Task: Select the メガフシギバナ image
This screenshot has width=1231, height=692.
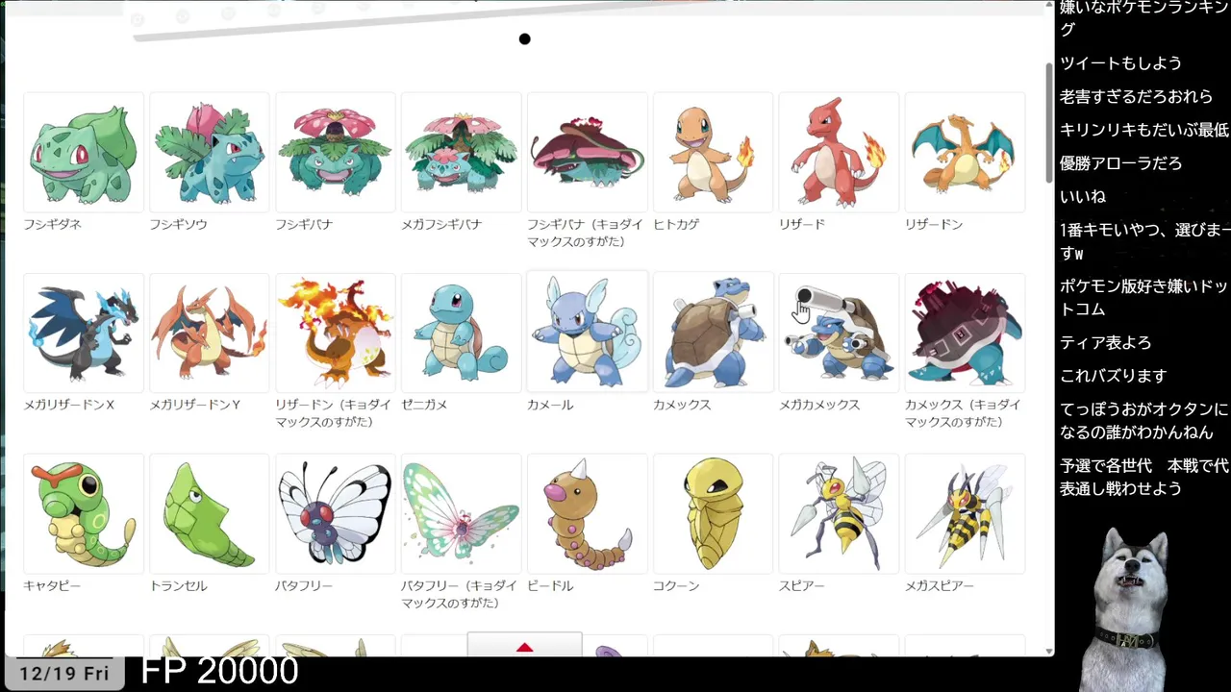Action: [462, 153]
